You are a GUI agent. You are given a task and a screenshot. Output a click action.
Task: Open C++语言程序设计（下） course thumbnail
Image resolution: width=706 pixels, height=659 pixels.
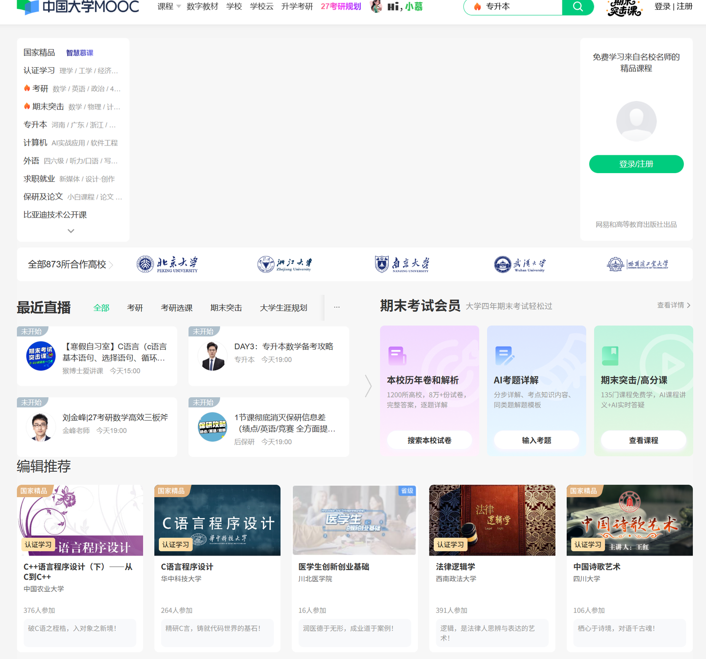point(80,520)
